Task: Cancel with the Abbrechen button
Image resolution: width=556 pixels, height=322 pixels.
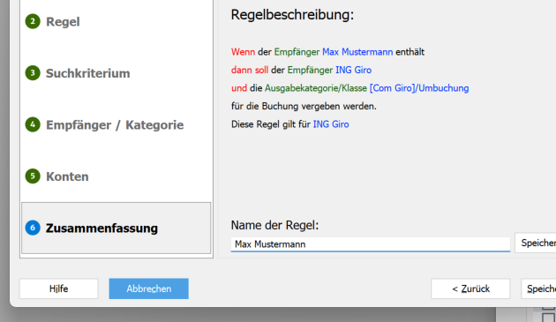Action: pyautogui.click(x=148, y=288)
